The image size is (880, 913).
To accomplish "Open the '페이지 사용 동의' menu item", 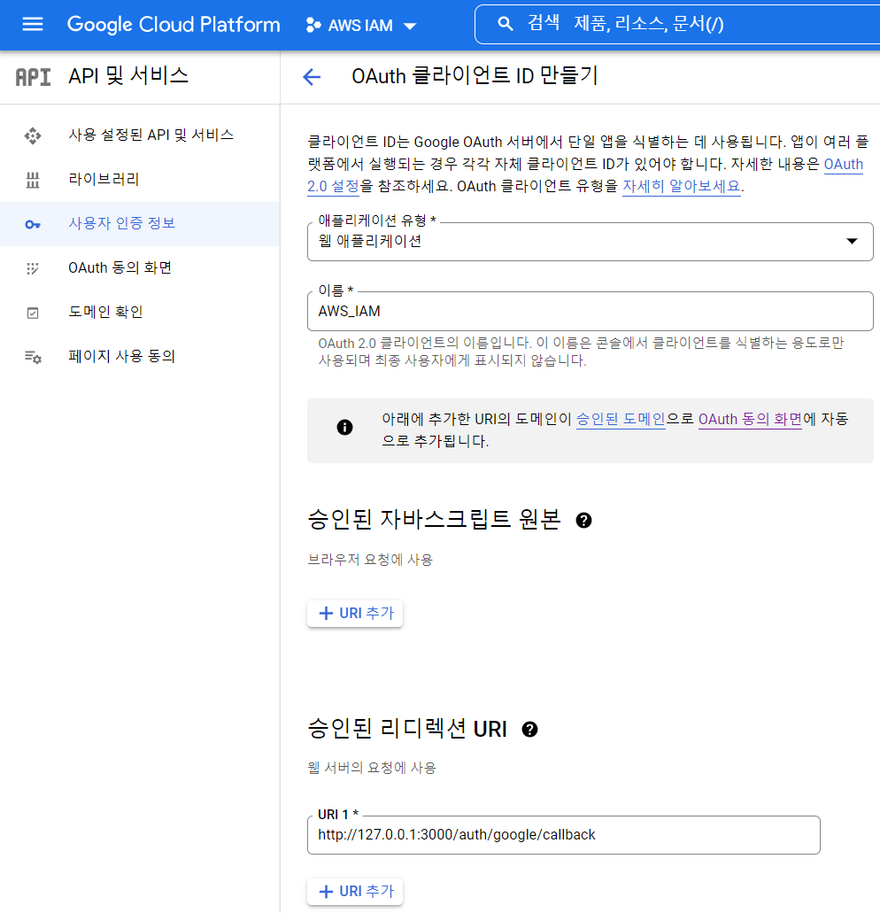I will (140, 356).
